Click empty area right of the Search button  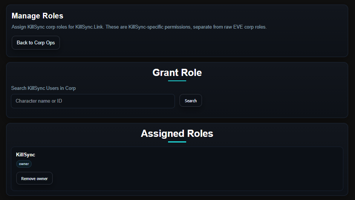[271, 101]
